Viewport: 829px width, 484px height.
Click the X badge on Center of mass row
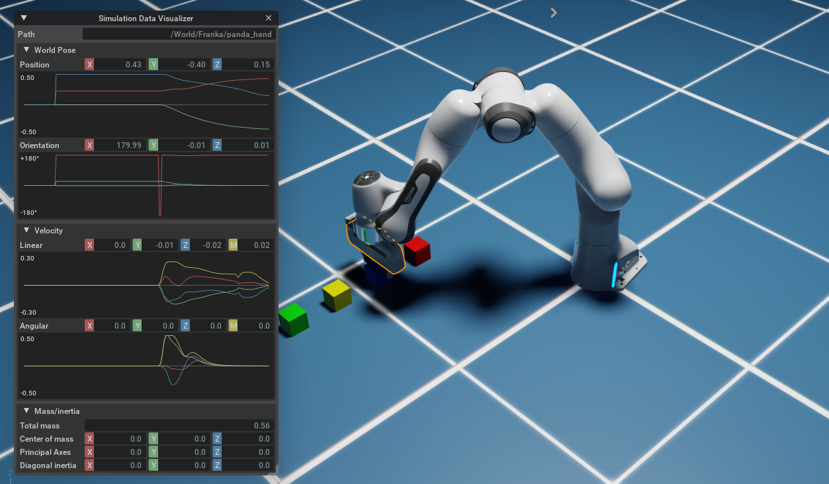pos(89,438)
